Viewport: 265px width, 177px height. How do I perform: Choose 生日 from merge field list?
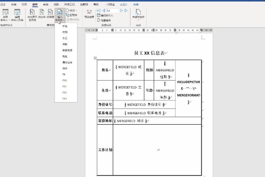click(66, 38)
